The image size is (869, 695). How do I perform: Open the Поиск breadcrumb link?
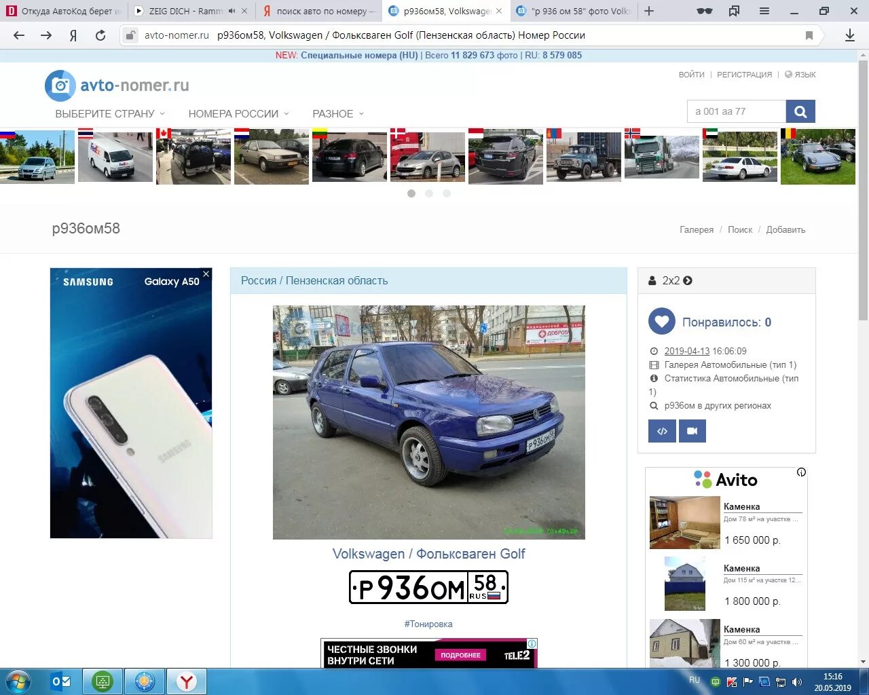coord(740,230)
